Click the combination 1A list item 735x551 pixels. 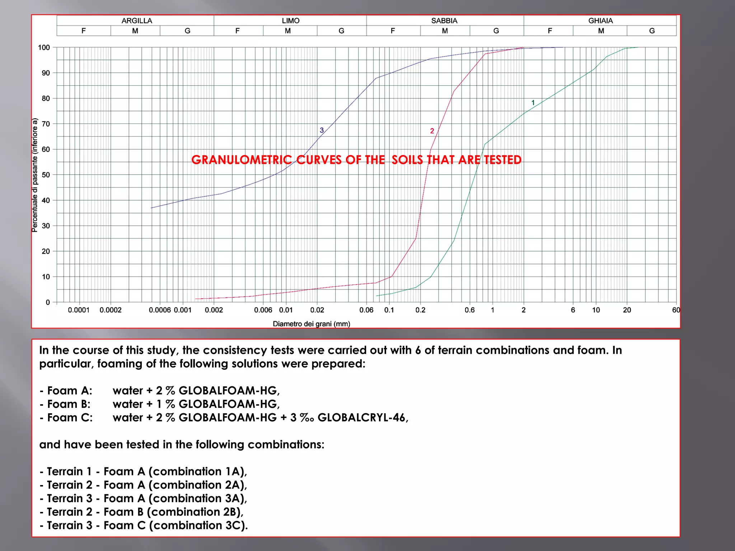point(143,471)
